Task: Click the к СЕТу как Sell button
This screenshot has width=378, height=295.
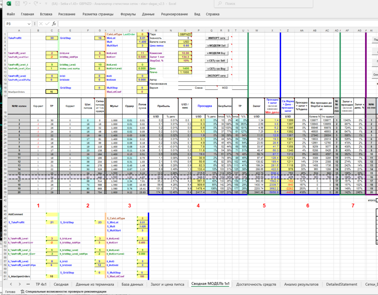Action: 216,61
